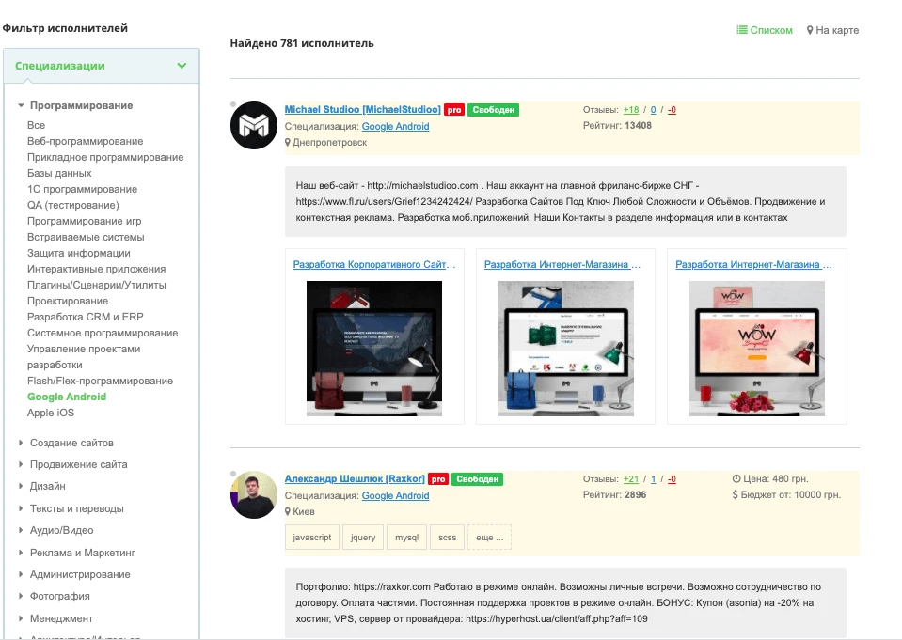This screenshot has height=640, width=902.
Task: Select Все under Программирование
Action: click(x=36, y=125)
